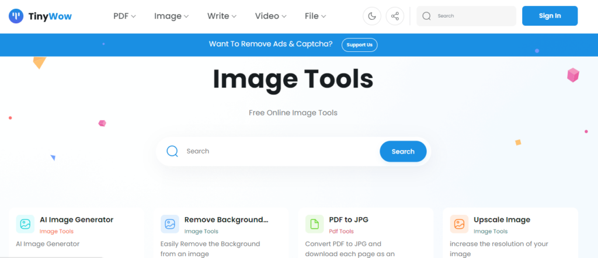Click the TinyWow logo icon
The width and height of the screenshot is (598, 258).
(16, 16)
